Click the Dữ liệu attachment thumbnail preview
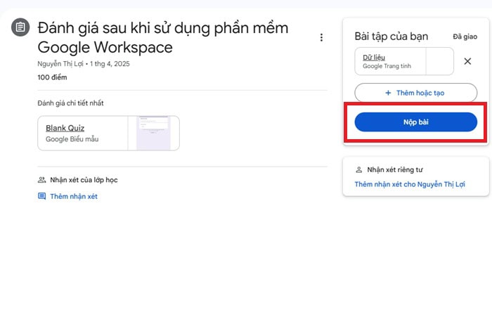 [x=440, y=61]
